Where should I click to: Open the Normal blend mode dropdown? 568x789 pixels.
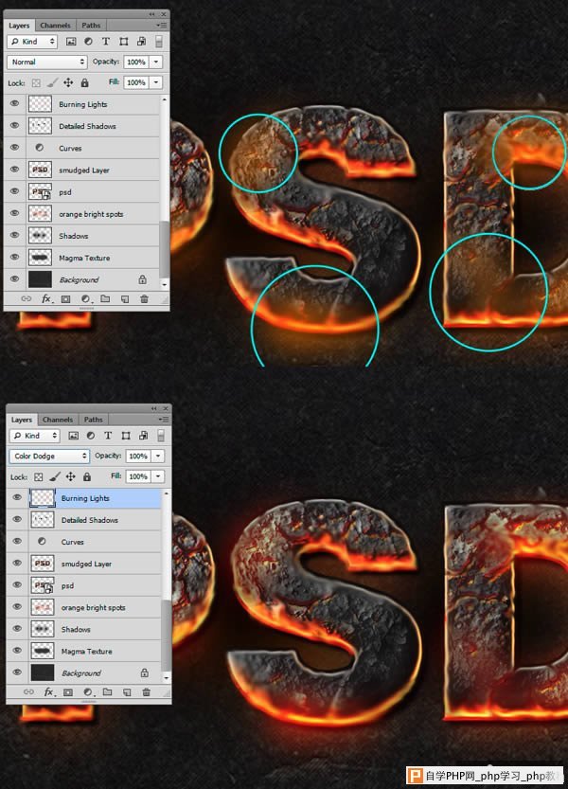point(47,62)
